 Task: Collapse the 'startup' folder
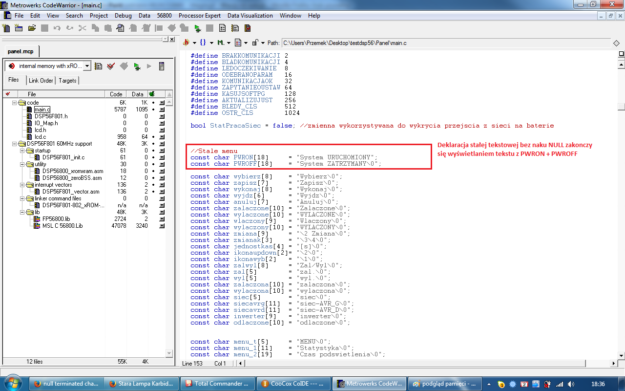(x=22, y=151)
